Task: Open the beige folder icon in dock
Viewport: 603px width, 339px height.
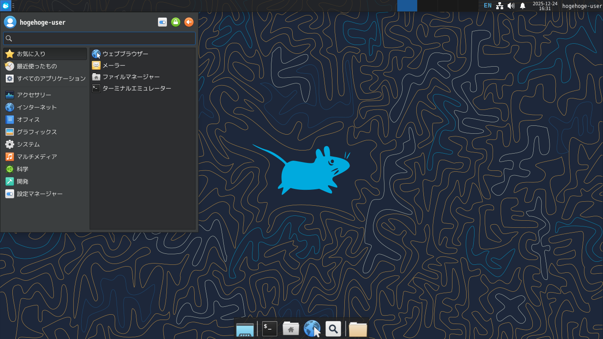Action: [x=358, y=329]
